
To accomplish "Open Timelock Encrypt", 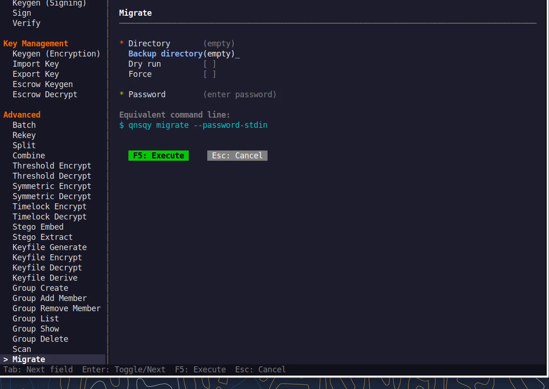I will coord(50,207).
